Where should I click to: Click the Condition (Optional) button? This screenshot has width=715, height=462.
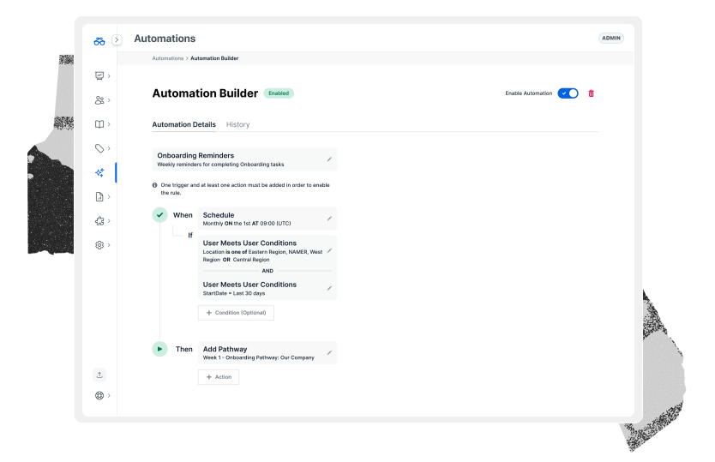coord(236,313)
